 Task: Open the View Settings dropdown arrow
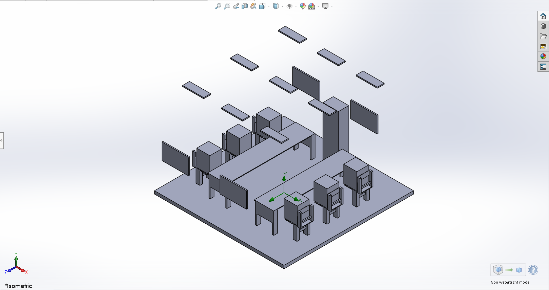pyautogui.click(x=332, y=6)
